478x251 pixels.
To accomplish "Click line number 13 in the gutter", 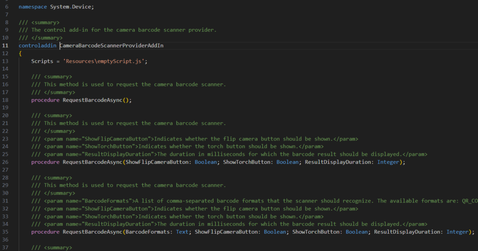I will pyautogui.click(x=5, y=61).
